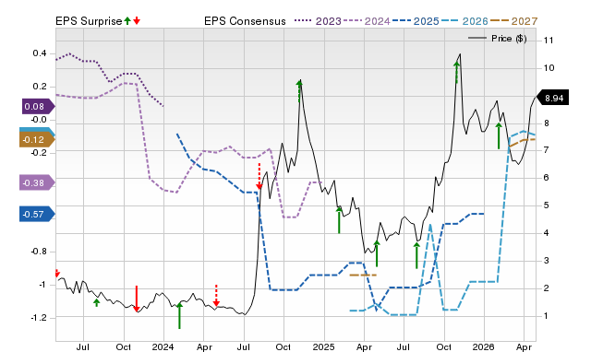The height and width of the screenshot is (352, 591).
Task: Select the 2024 EPS consensus legend entry
Action: pyautogui.click(x=367, y=21)
